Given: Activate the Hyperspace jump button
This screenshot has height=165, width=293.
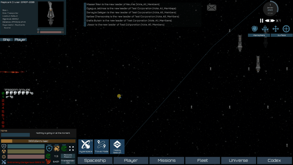Looking at the screenshot, I should coord(85,147).
